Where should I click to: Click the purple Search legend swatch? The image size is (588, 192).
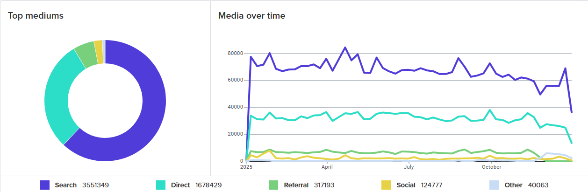point(45,185)
